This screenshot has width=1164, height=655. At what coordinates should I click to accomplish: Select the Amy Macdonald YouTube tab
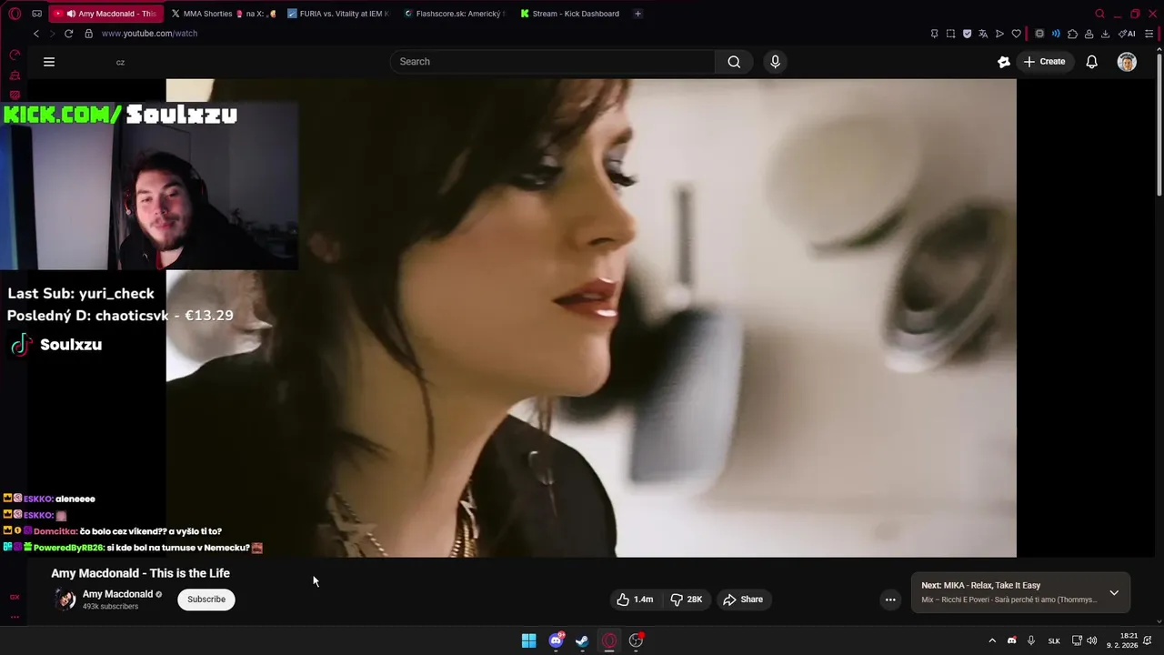click(106, 14)
